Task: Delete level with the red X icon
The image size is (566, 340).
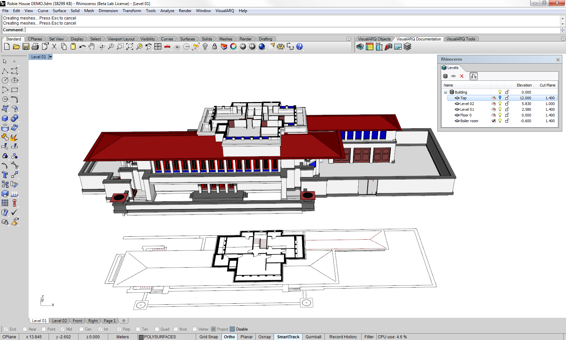Action: point(462,76)
